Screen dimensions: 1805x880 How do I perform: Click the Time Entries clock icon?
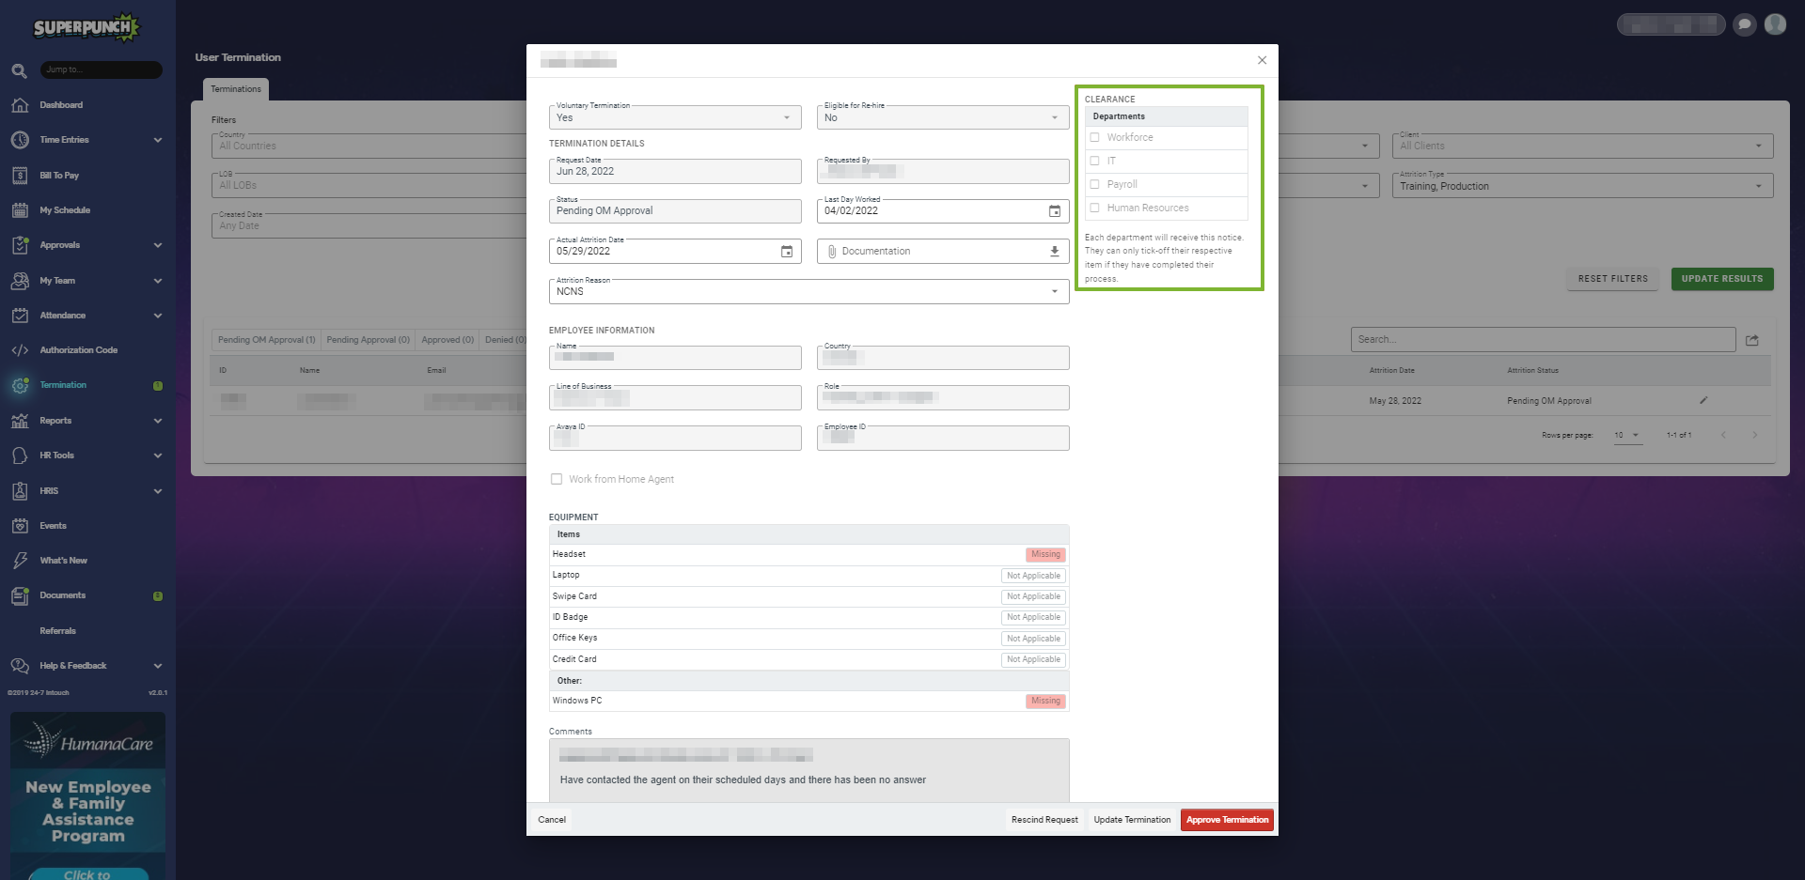point(20,140)
